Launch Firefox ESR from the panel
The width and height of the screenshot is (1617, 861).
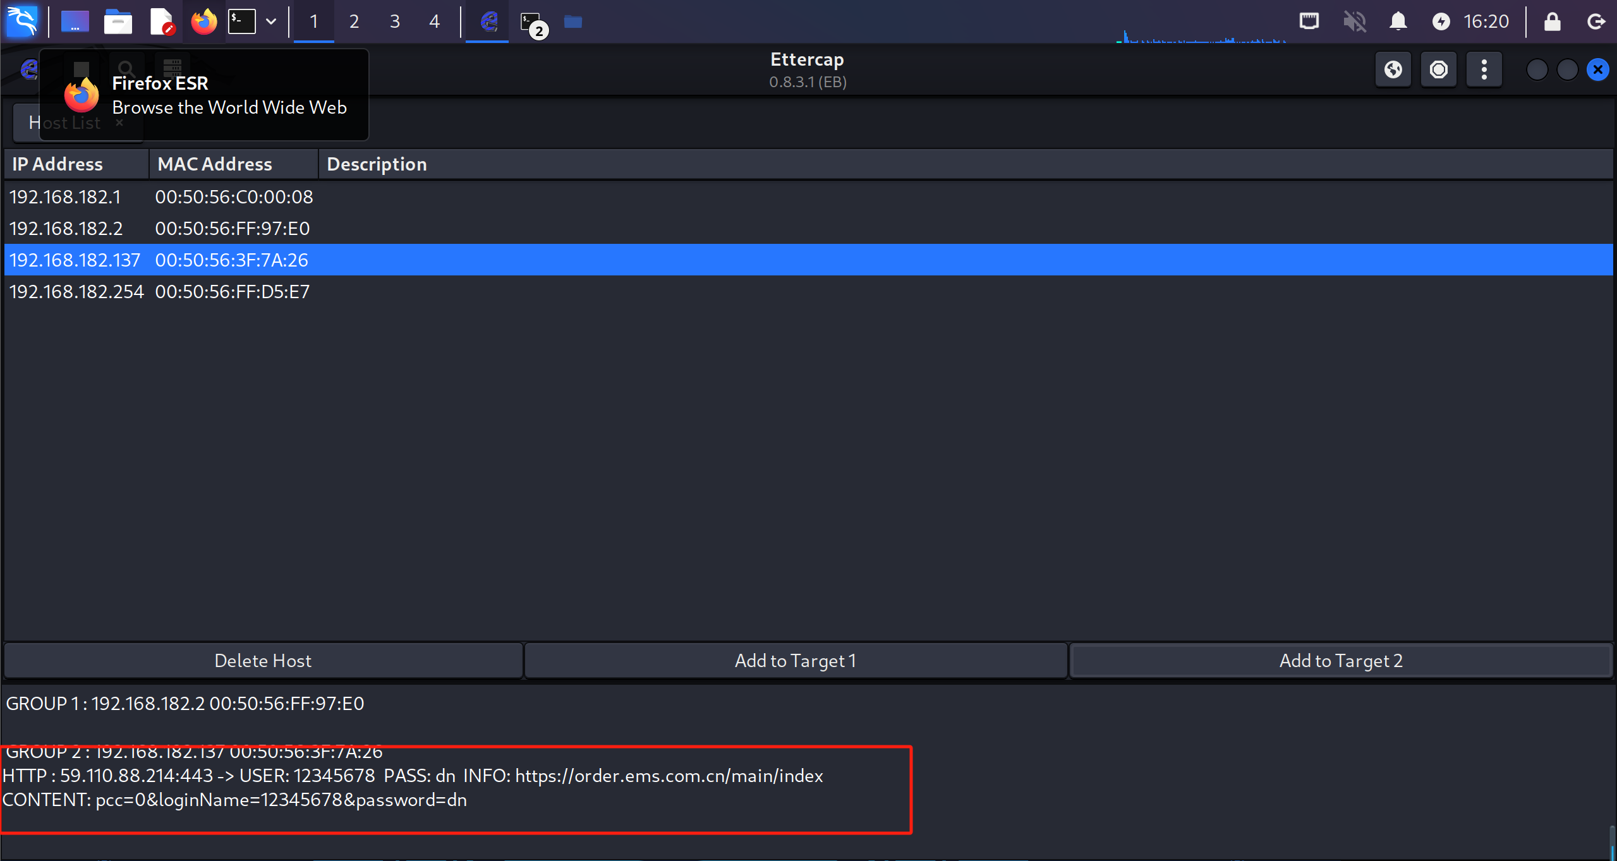[x=203, y=21]
